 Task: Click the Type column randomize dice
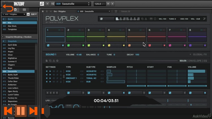point(69,93)
